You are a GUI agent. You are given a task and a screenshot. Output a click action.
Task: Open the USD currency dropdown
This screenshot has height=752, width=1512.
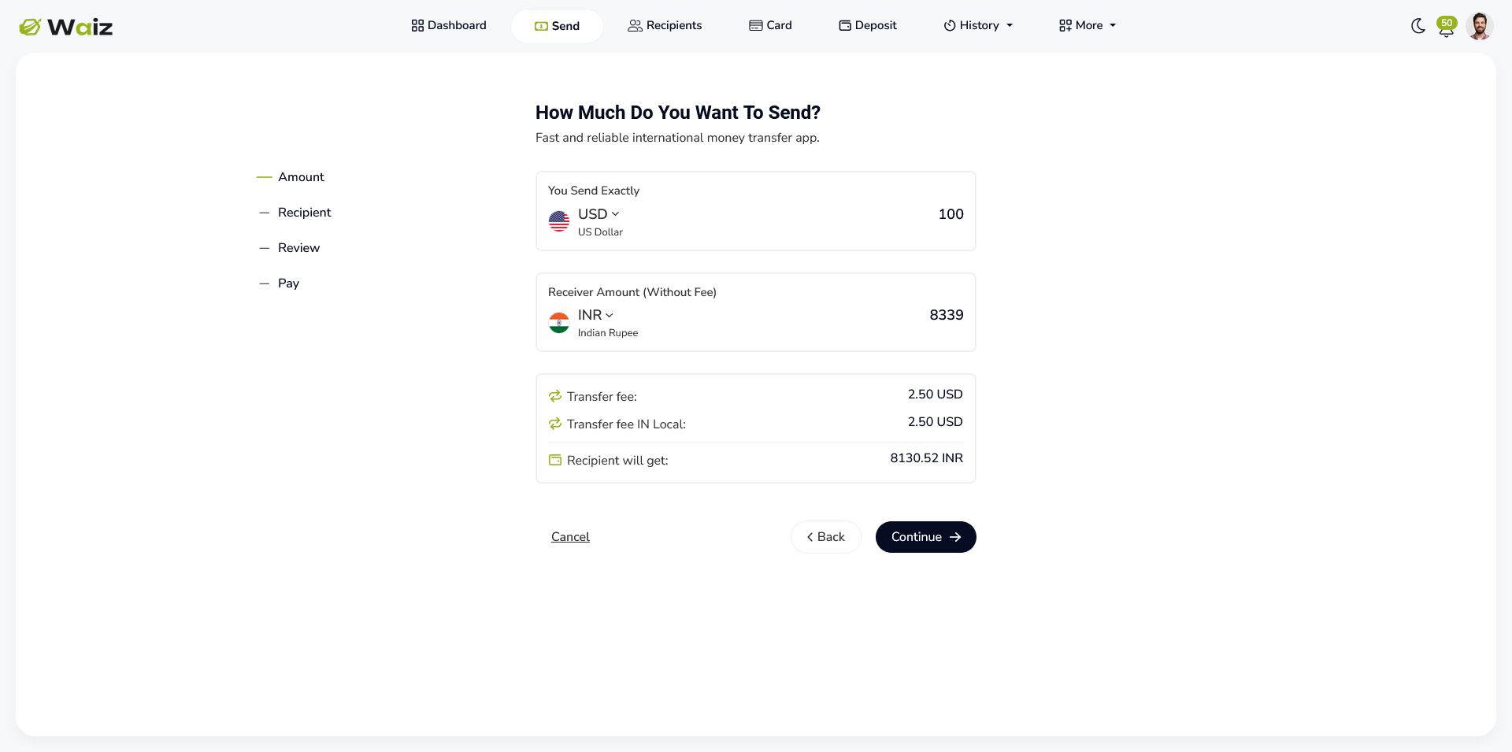click(598, 213)
